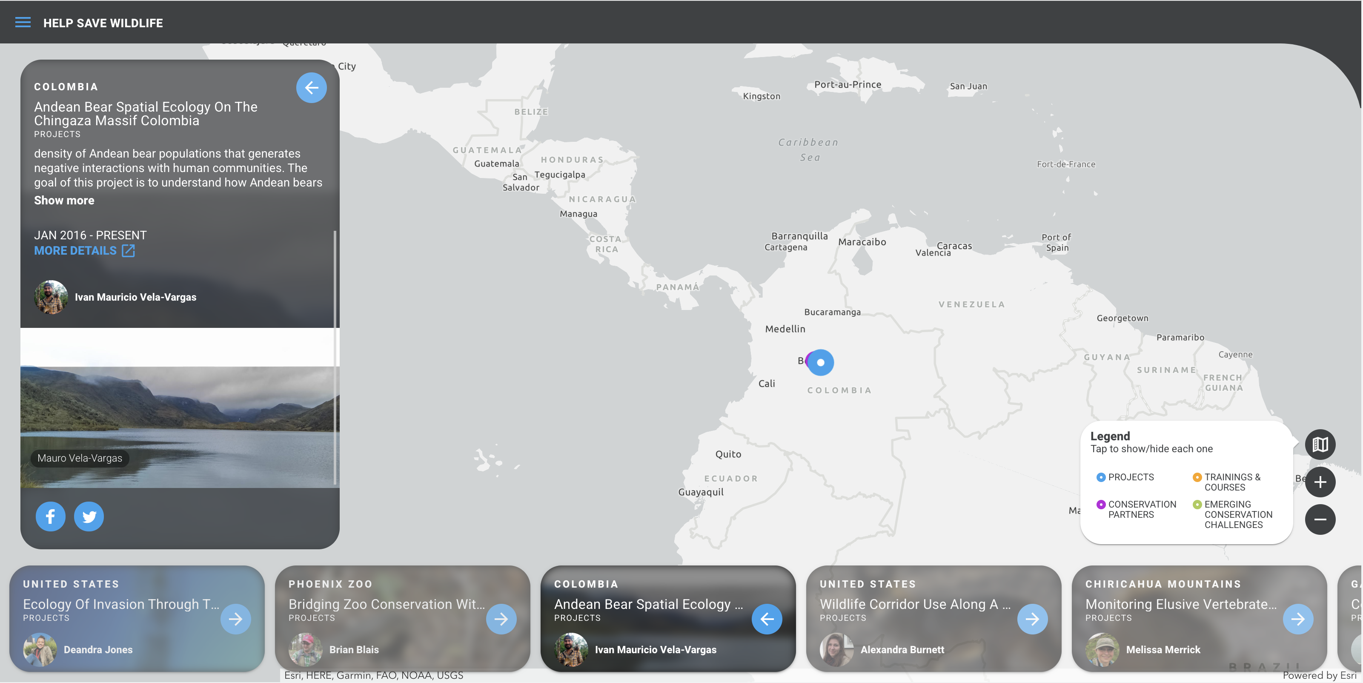Viewport: 1363px width, 683px height.
Task: Select the Wildlife Corridor Use project title
Action: (915, 604)
